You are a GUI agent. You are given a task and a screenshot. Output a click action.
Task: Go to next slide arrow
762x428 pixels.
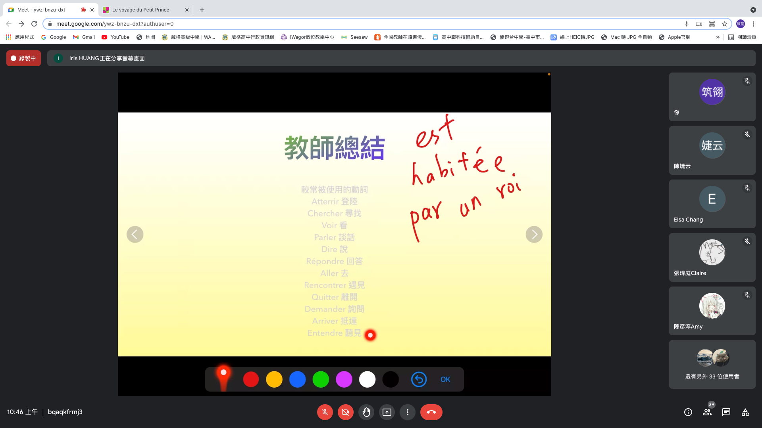tap(534, 235)
